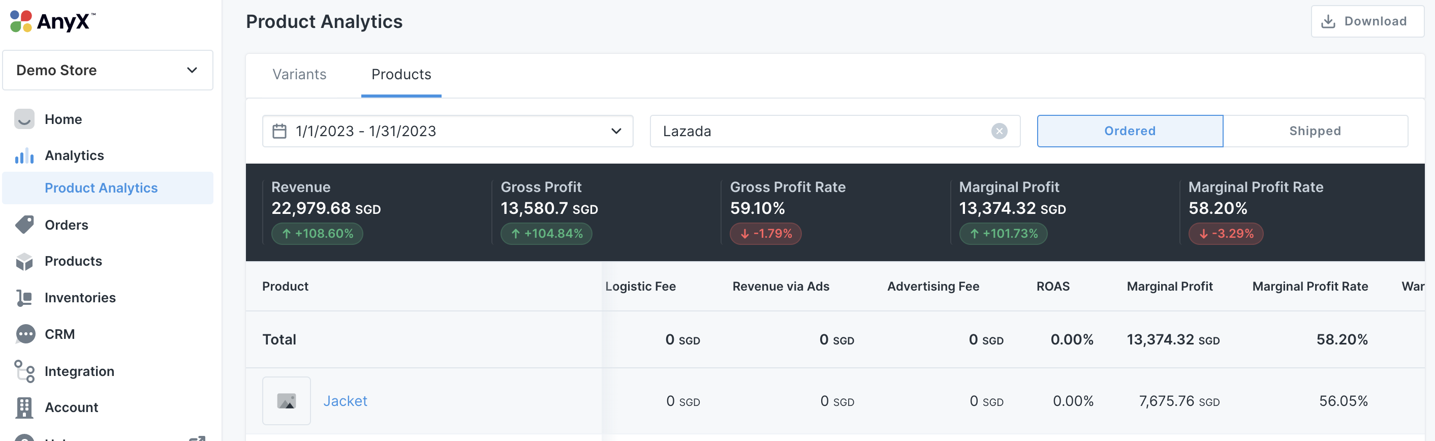
Task: Click the Jacket product thumbnail
Action: click(286, 401)
